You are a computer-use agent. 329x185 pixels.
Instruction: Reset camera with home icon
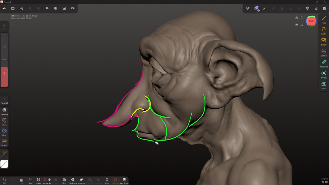click(x=302, y=24)
